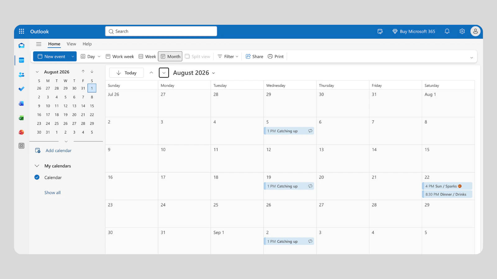Collapse the mini calendar August 2026 chevron
Image resolution: width=497 pixels, height=279 pixels.
click(37, 72)
